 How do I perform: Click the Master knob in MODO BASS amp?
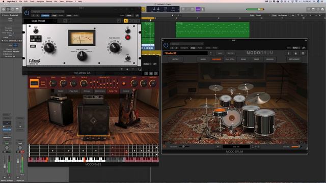click(x=153, y=83)
